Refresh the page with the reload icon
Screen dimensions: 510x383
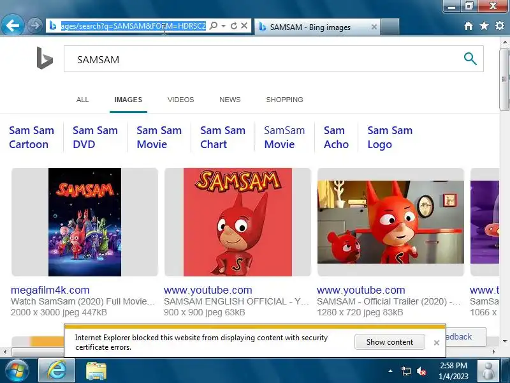point(234,26)
